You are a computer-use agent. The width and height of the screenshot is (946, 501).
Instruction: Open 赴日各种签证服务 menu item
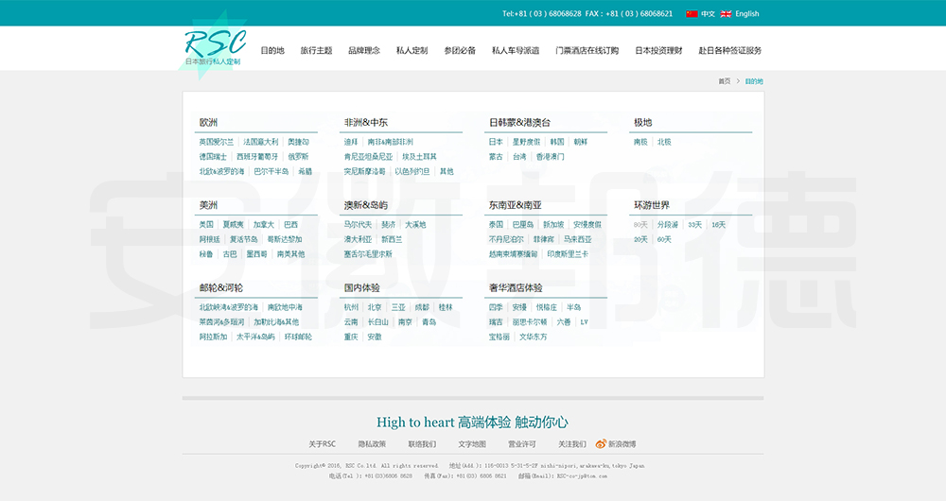pyautogui.click(x=729, y=50)
